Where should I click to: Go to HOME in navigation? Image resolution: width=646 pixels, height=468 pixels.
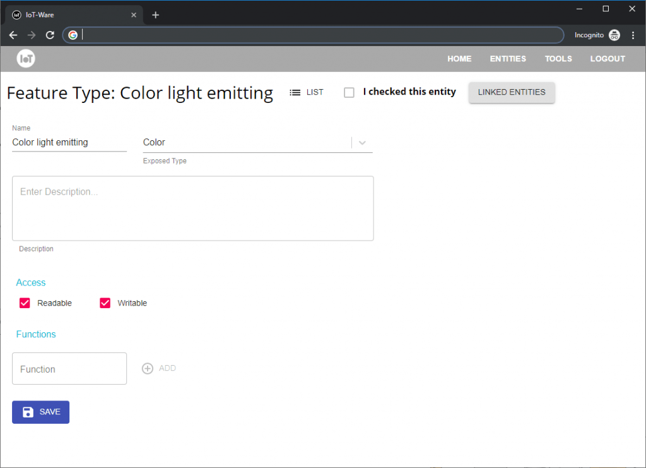pyautogui.click(x=459, y=59)
